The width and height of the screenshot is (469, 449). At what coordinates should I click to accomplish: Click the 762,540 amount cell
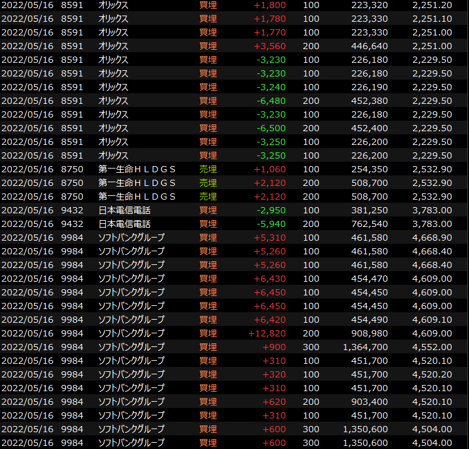coord(369,224)
